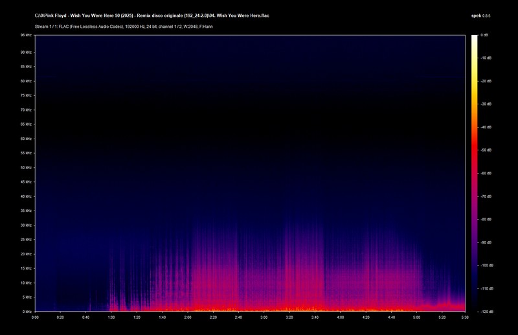Click the 35 kHz frequency axis label

pos(26,211)
